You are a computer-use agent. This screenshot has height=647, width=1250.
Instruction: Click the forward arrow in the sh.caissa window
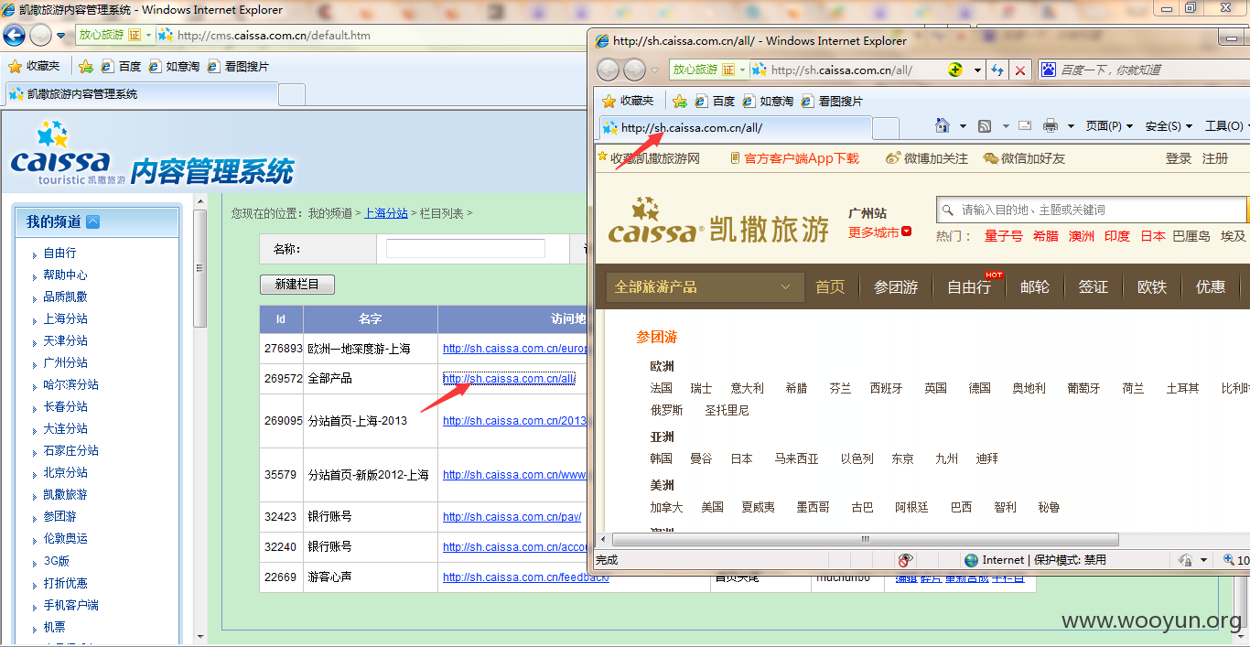point(634,70)
